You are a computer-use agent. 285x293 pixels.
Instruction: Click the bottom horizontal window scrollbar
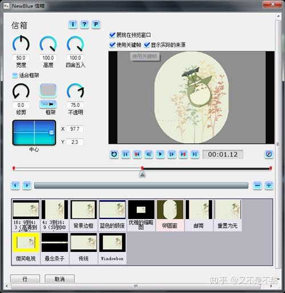[136, 286]
